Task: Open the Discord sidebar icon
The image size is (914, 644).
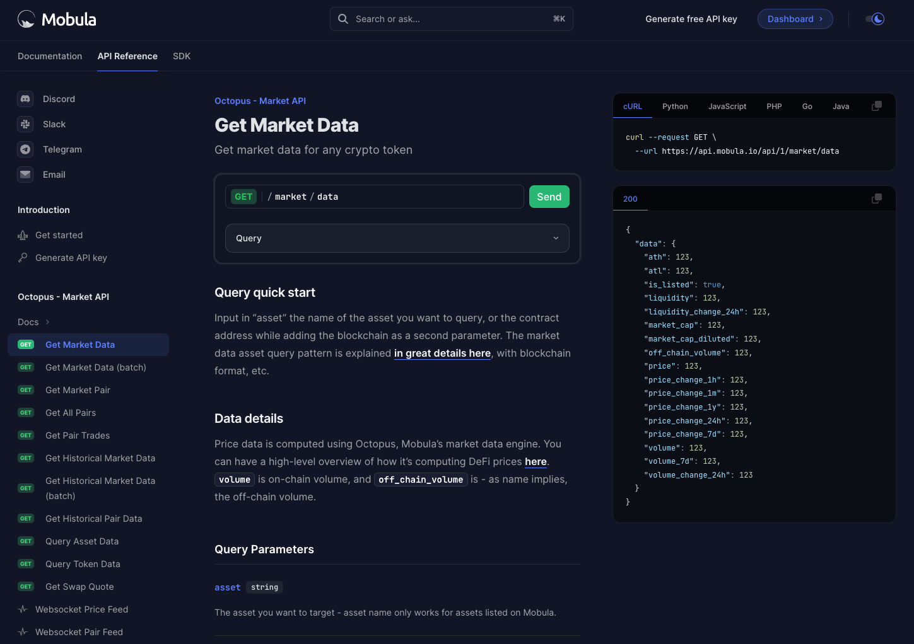Action: point(25,99)
